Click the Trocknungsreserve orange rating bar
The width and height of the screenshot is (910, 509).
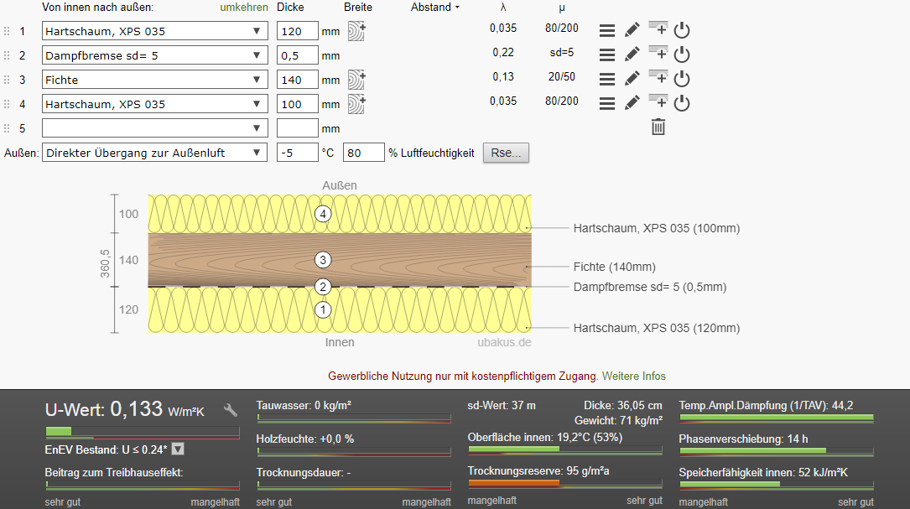coord(513,483)
